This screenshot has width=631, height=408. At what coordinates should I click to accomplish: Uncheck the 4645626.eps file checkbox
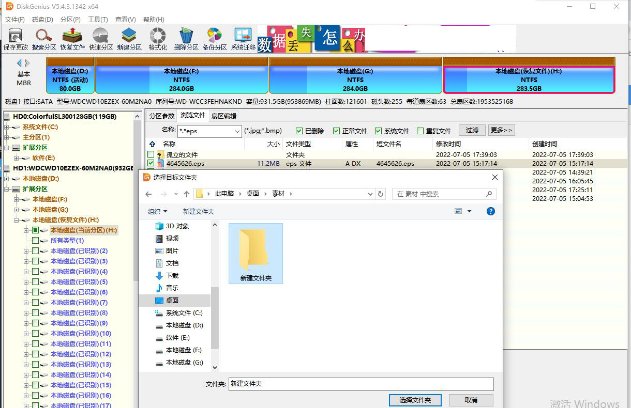(x=151, y=163)
